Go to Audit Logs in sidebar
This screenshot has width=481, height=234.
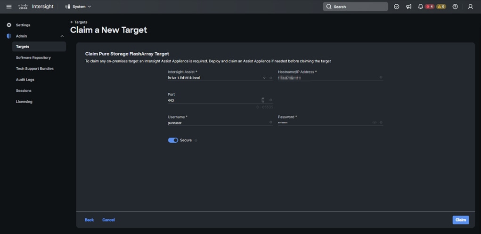pos(25,80)
